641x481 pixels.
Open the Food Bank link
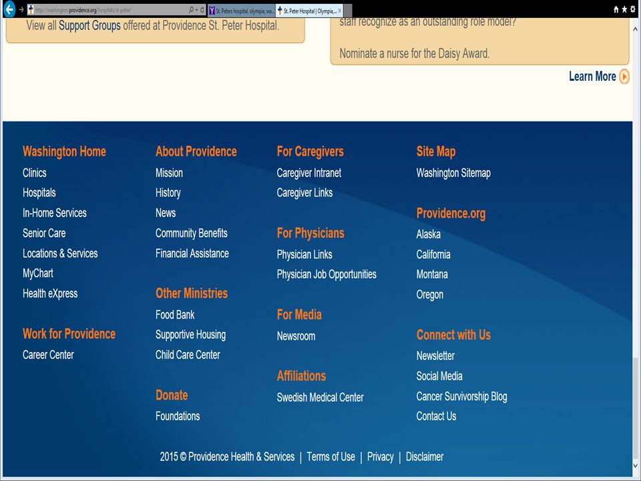coord(175,315)
